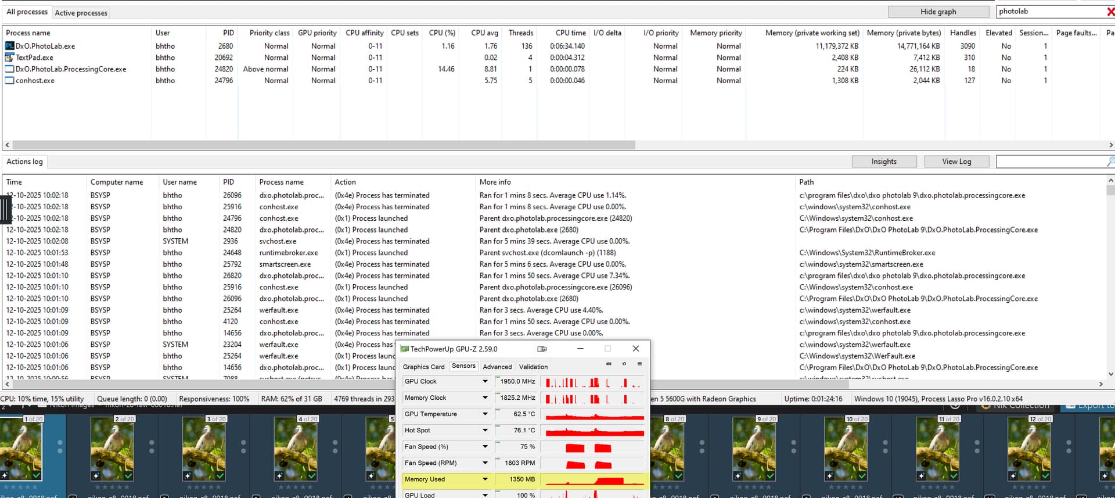Click the GPU-Z screenshot camera icon

(x=609, y=364)
